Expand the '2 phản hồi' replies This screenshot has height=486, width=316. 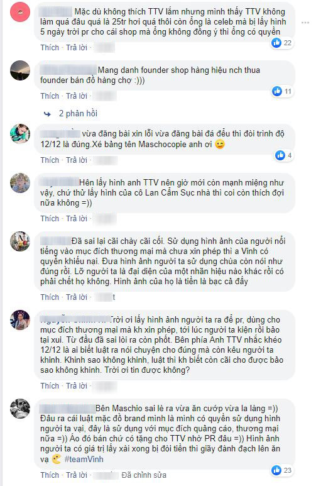[78, 113]
